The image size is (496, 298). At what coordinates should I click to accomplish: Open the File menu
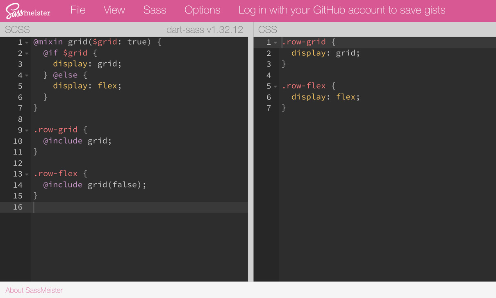point(77,10)
